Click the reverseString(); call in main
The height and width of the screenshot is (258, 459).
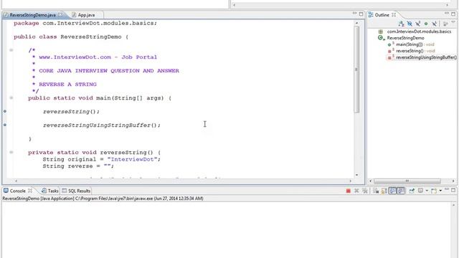(71, 112)
